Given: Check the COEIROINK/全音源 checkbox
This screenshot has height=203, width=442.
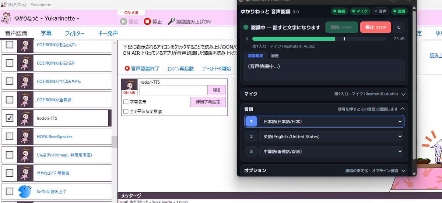Looking at the screenshot, I should (x=10, y=100).
